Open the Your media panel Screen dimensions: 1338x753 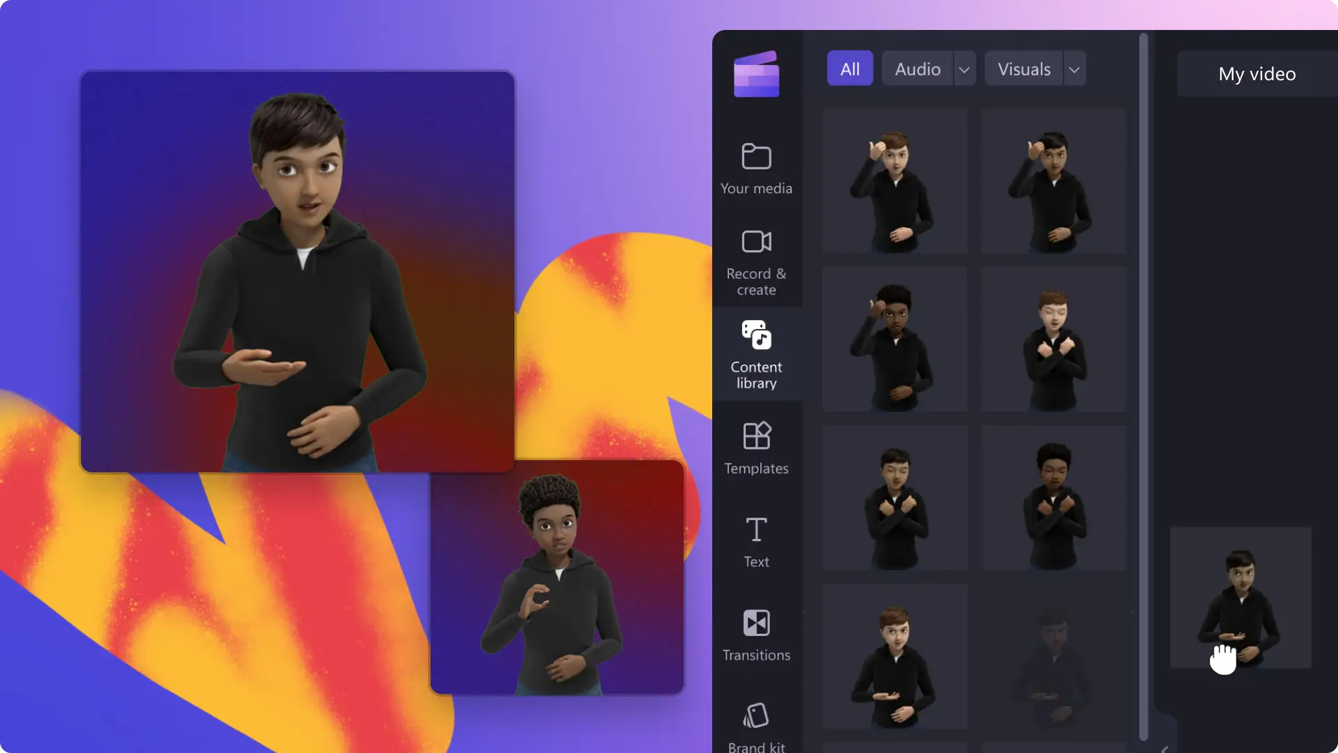pos(755,167)
